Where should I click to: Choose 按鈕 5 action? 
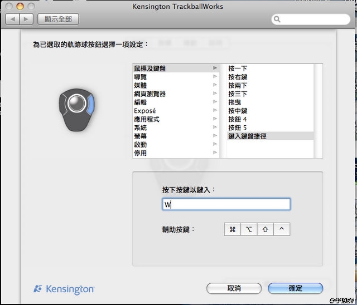[270, 127]
